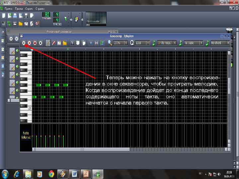The height and width of the screenshot is (179, 239).
Task: Open the Сервис menu
Action: point(29,9)
